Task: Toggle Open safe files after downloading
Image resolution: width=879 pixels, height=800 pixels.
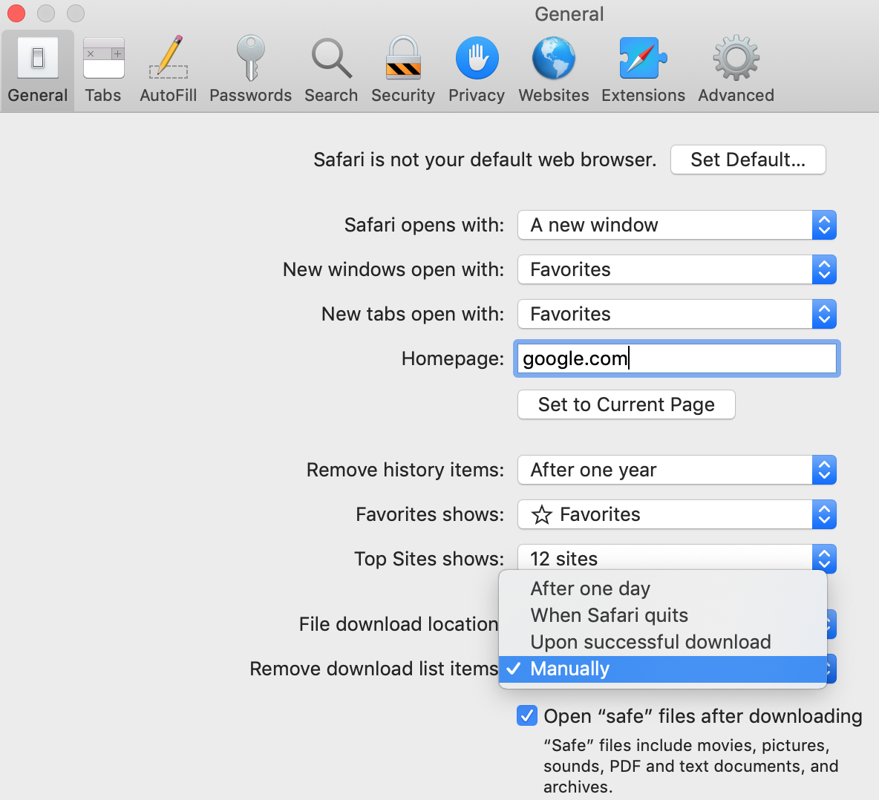Action: [x=527, y=716]
